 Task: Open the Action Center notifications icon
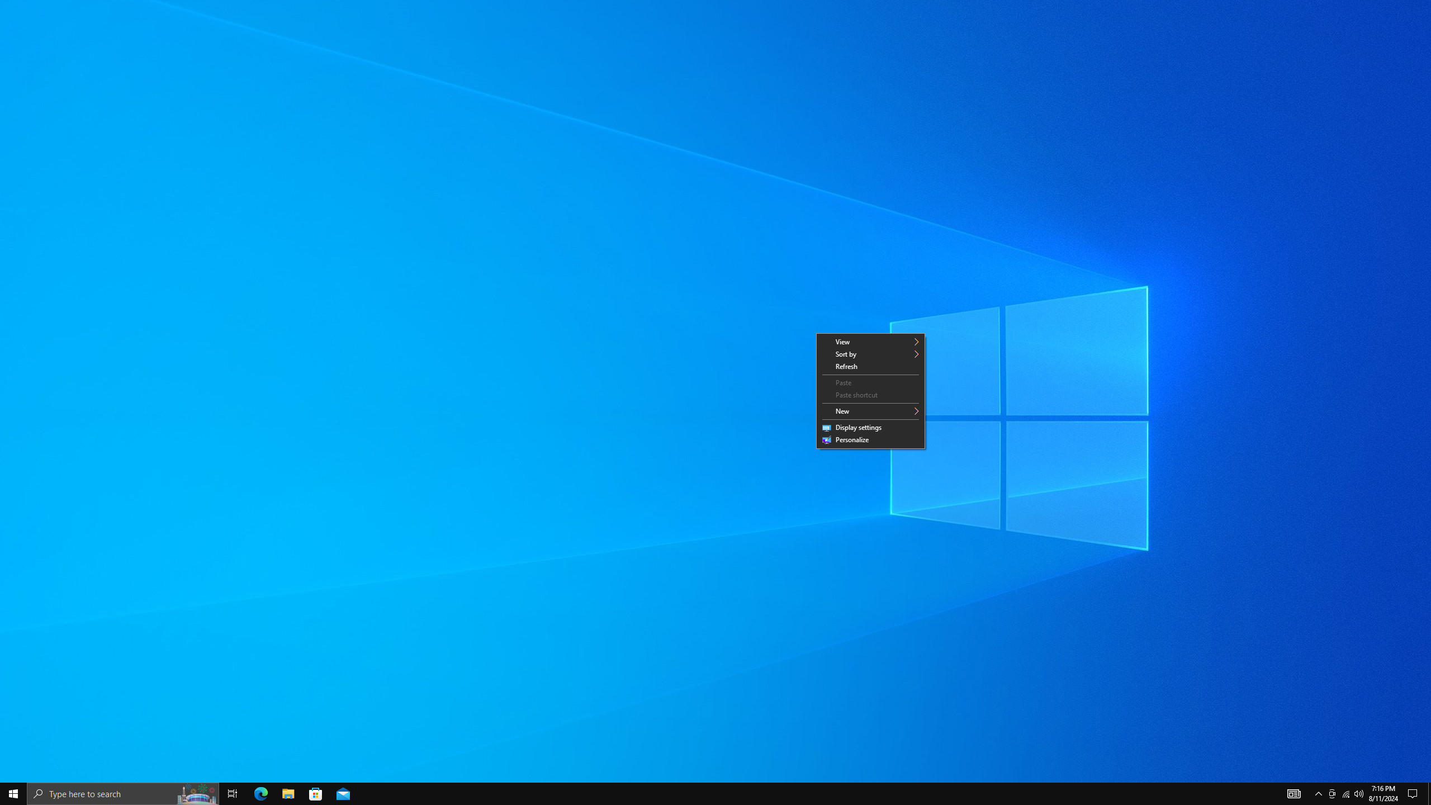pos(1413,793)
